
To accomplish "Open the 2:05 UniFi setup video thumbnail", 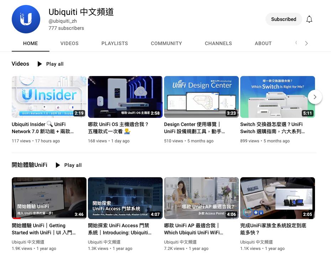I will (x=278, y=198).
